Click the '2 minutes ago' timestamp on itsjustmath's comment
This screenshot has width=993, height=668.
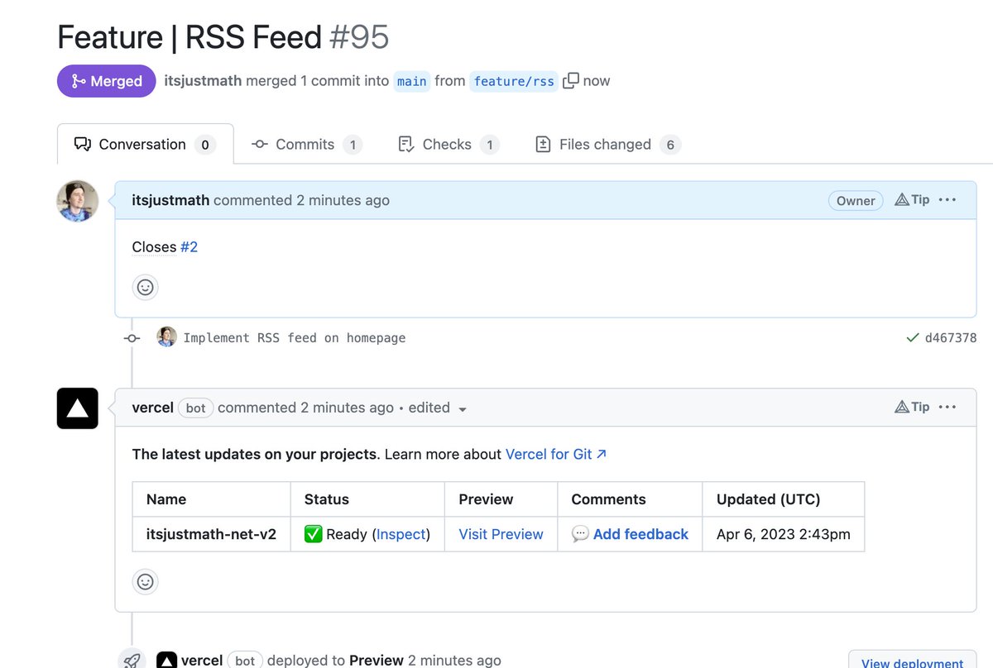point(343,200)
